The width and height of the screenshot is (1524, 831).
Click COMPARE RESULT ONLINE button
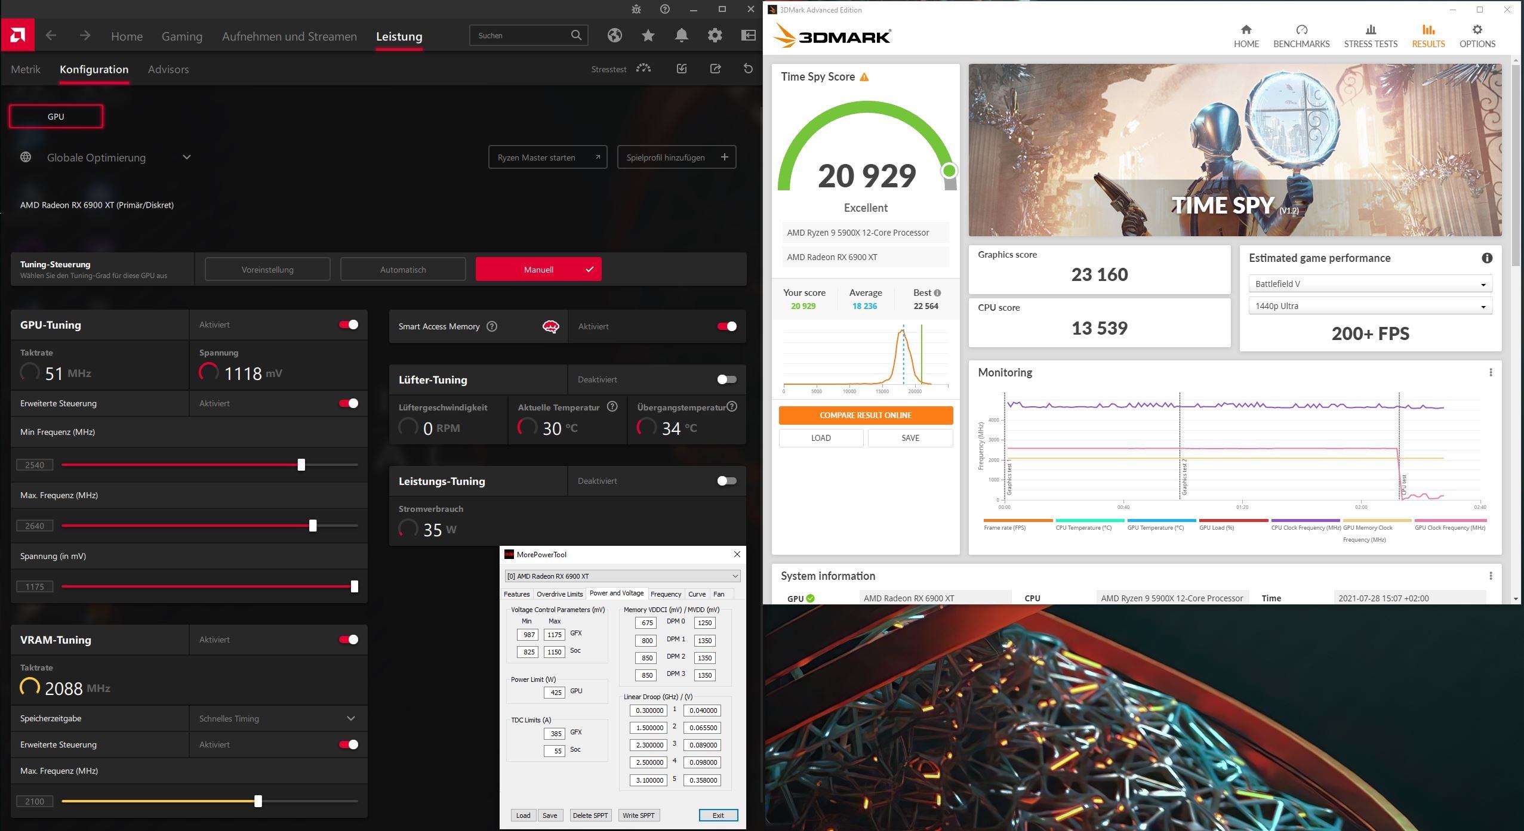(866, 415)
